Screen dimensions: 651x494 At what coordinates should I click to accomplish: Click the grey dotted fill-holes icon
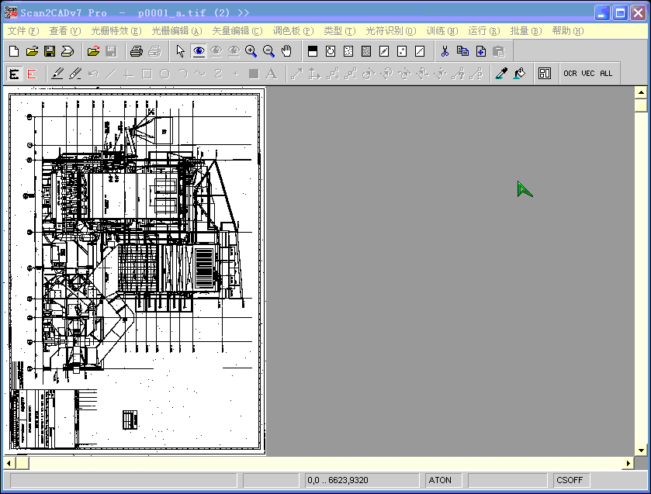coord(366,51)
